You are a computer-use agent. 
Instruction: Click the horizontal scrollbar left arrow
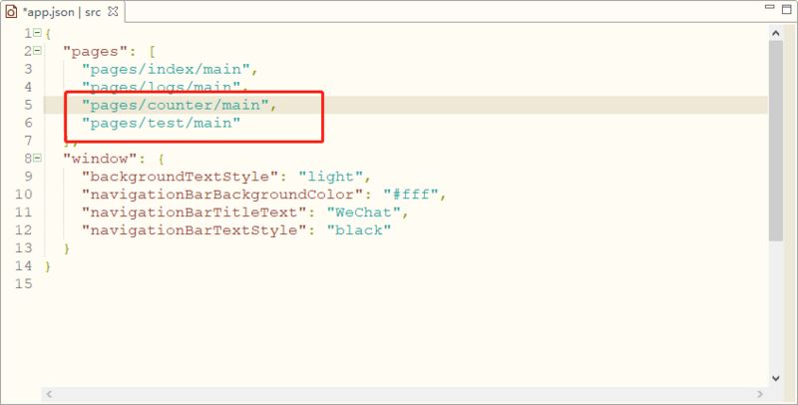coord(49,394)
